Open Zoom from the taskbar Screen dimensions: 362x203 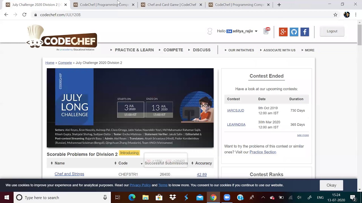[x=227, y=198]
